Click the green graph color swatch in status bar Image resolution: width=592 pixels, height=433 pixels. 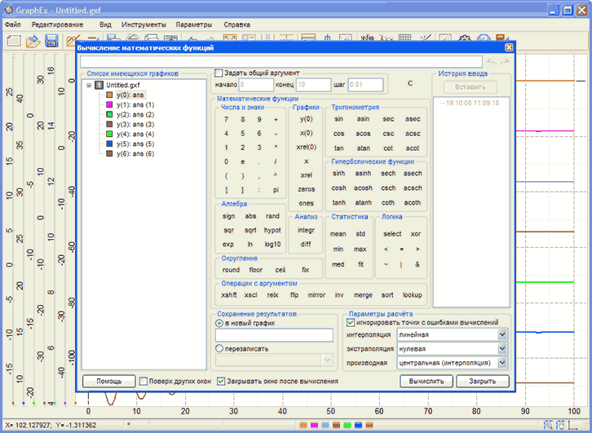(347, 426)
